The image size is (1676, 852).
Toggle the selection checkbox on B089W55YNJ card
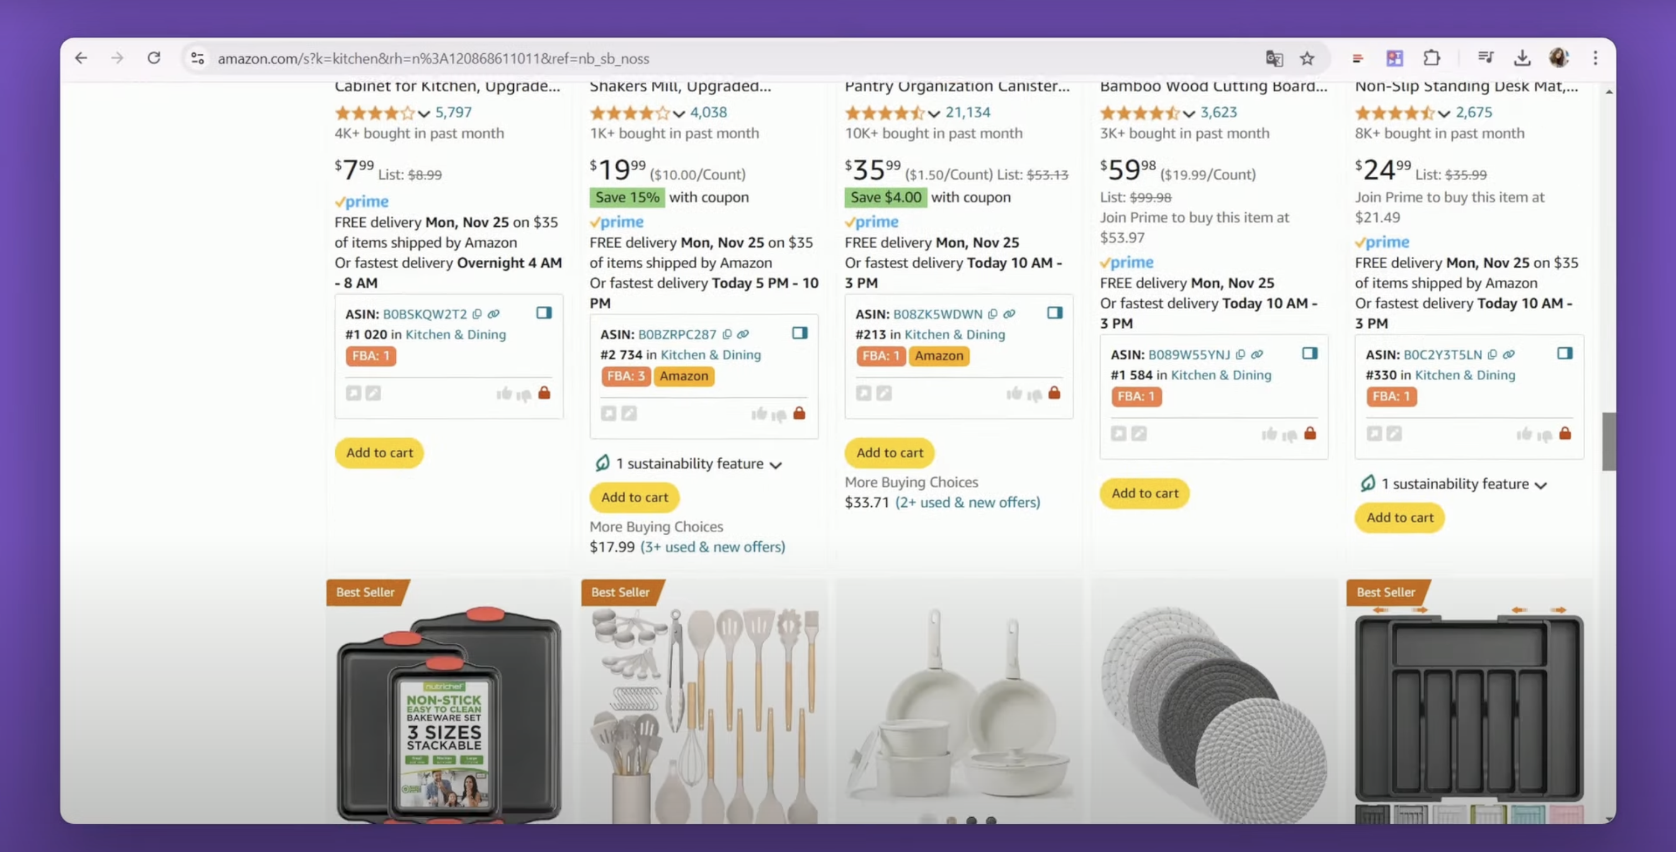point(1310,353)
